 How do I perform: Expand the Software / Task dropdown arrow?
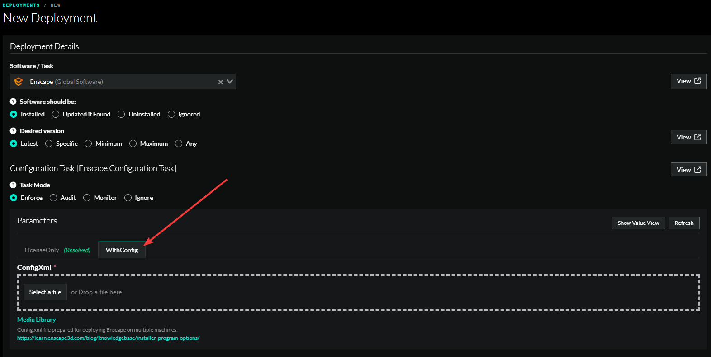pyautogui.click(x=230, y=82)
